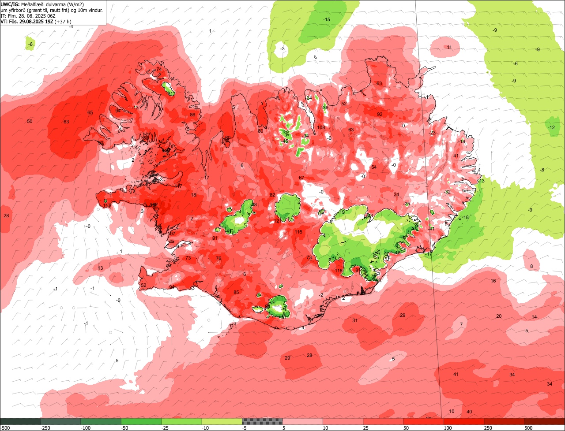Viewport: 565px width, 431px height.
Task: Click the map value '19' north of Vatnajökull
Action: (x=342, y=212)
